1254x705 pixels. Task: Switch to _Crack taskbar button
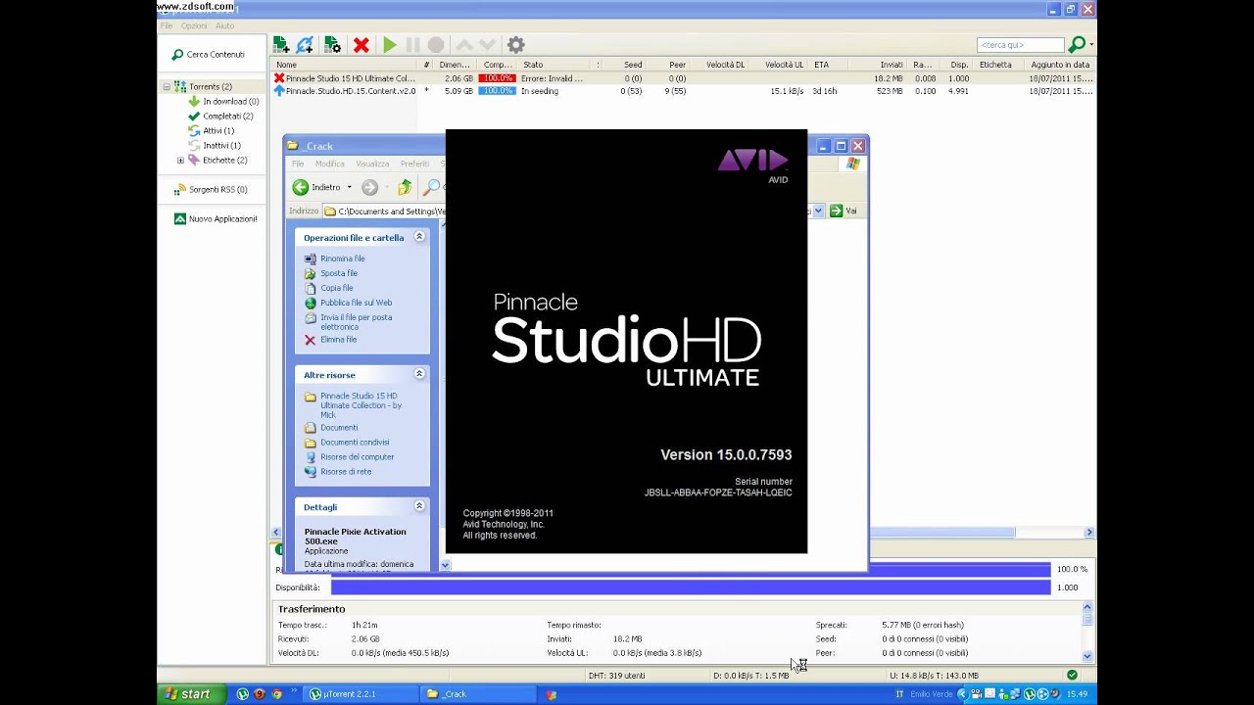pyautogui.click(x=479, y=694)
